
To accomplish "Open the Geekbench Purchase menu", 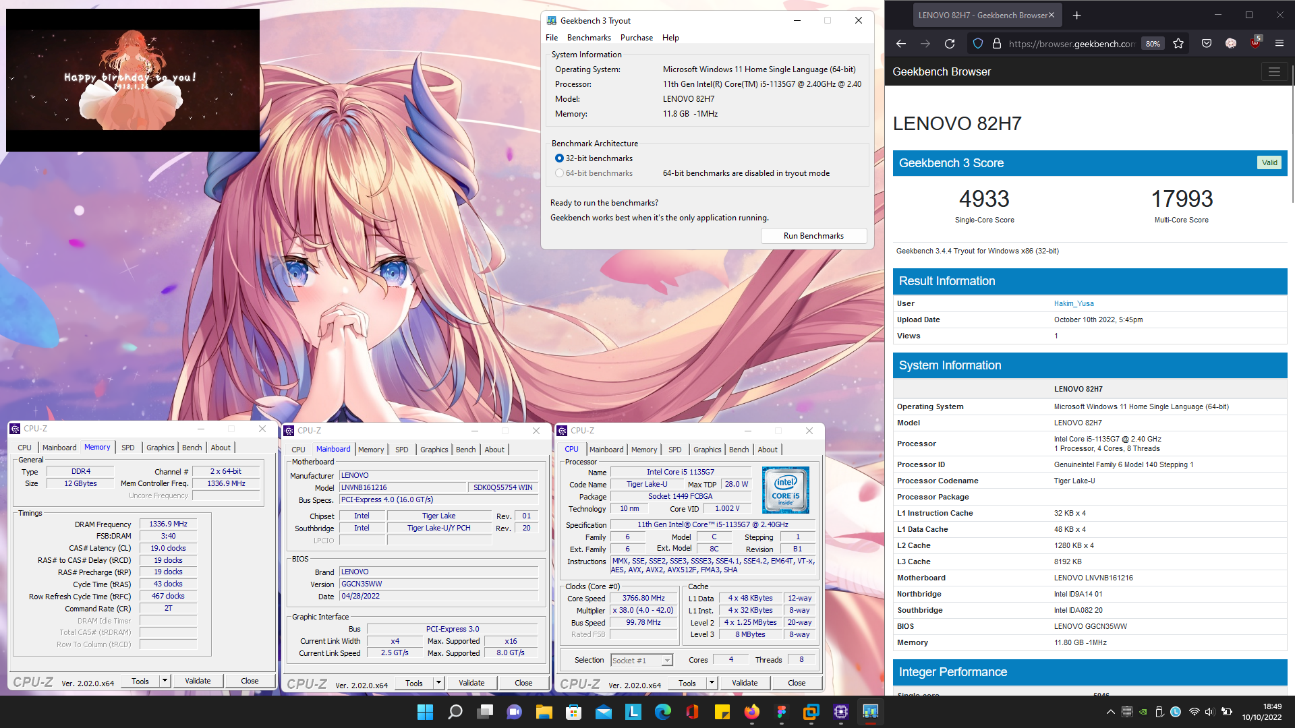I will [637, 38].
